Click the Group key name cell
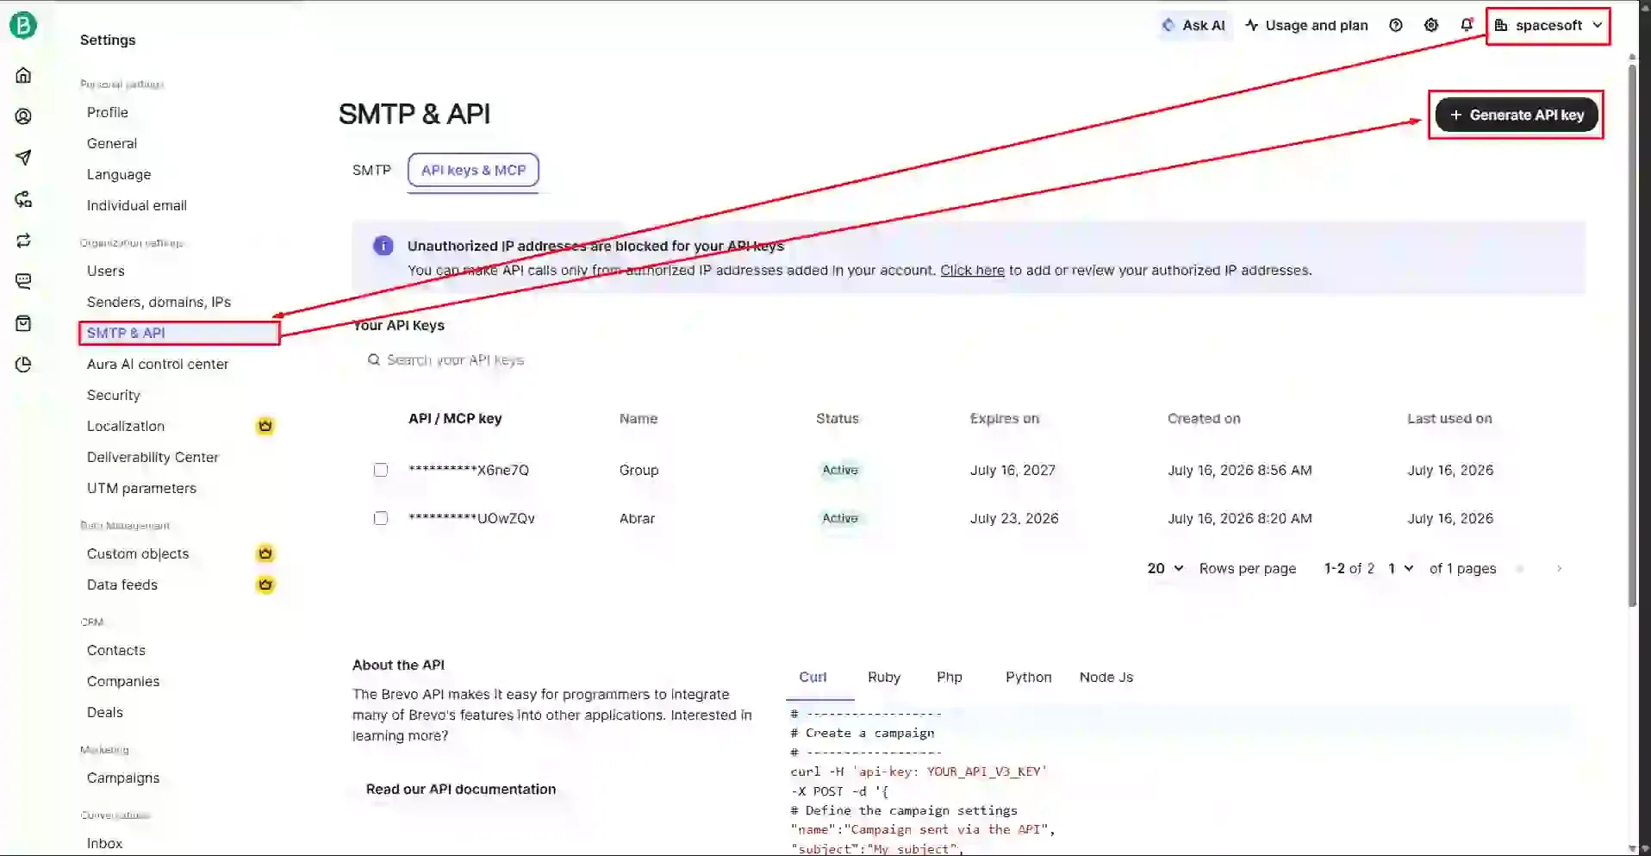This screenshot has height=856, width=1651. click(x=639, y=470)
